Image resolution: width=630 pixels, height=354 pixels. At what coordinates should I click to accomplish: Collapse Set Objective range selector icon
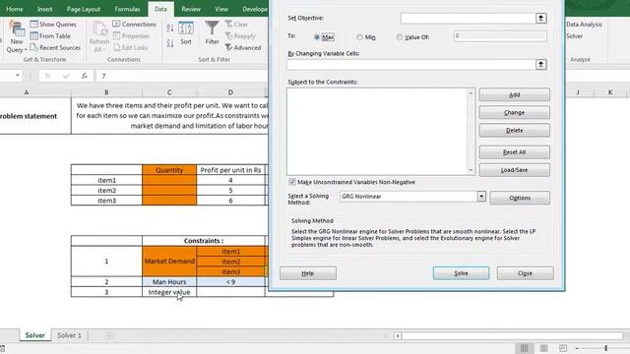[x=540, y=18]
